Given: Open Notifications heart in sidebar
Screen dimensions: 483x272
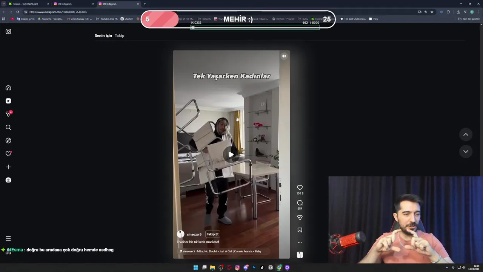Looking at the screenshot, I should coord(8,154).
